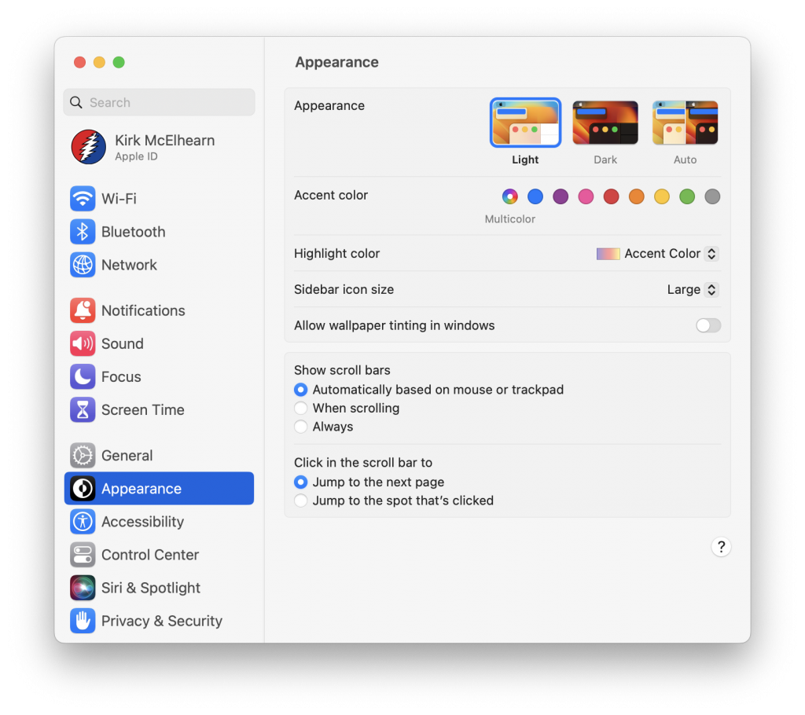Select 'When scrolling' scroll bar option

[x=300, y=408]
